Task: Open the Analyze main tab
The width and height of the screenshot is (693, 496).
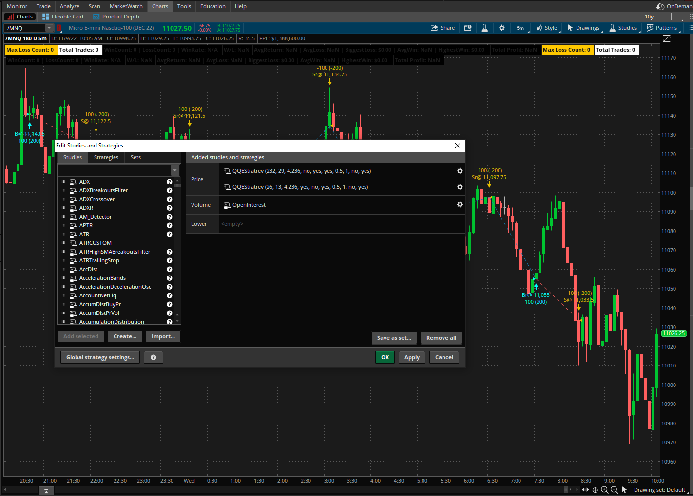Action: click(x=70, y=6)
